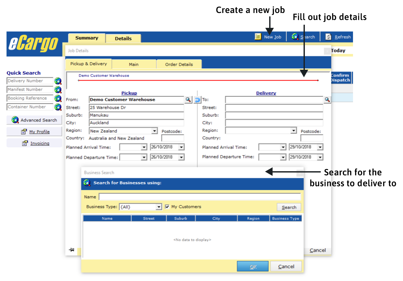
Task: Click the delivery To field
Action: click(x=274, y=100)
